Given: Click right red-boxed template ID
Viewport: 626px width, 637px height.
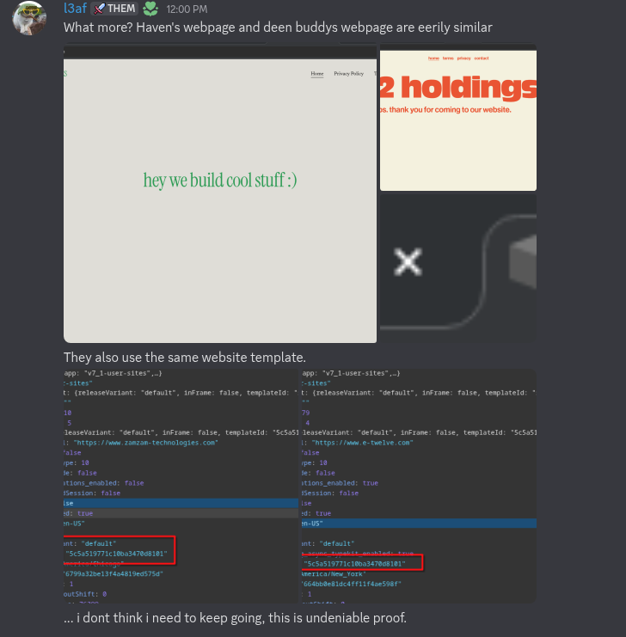Looking at the screenshot, I should coord(355,564).
